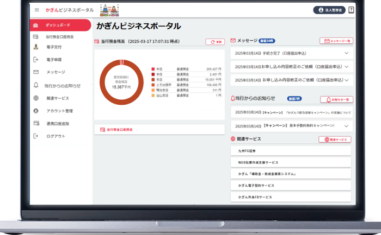Image resolution: width=381 pixels, height=235 pixels.
Task: Open 電子申請 from the sidebar menu
Action: (x=54, y=60)
